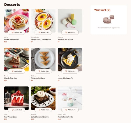Click the Vanilla Panna Cotta product name
This screenshot has height=123, width=131.
(x=65, y=117)
